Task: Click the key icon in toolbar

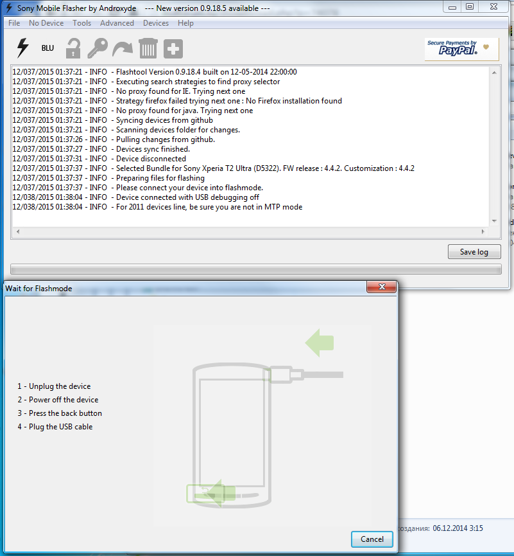Action: click(98, 48)
